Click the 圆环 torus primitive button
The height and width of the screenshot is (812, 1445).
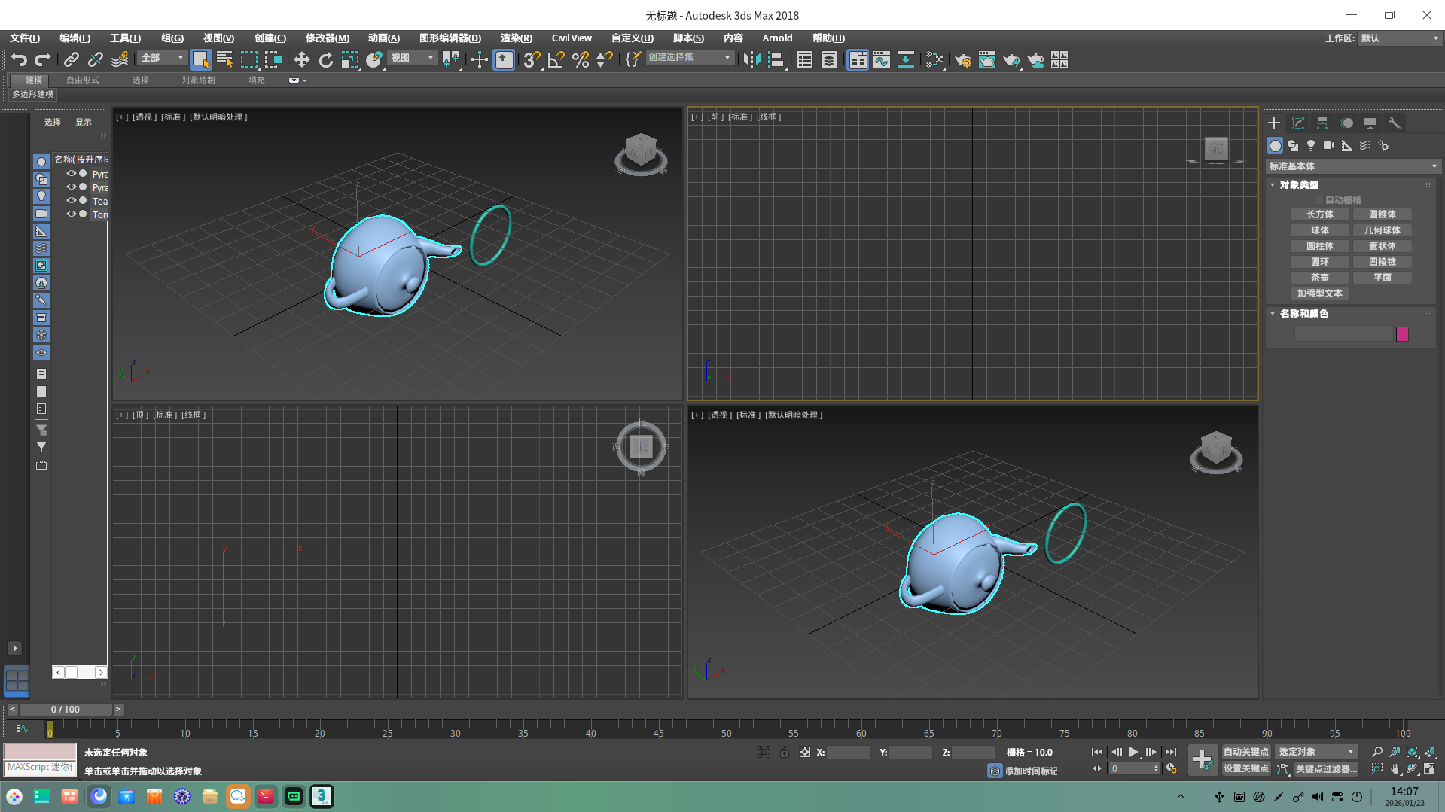pos(1319,262)
